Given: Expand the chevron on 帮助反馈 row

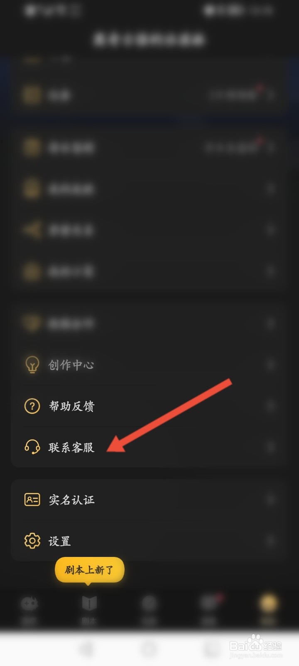Looking at the screenshot, I should pos(270,406).
